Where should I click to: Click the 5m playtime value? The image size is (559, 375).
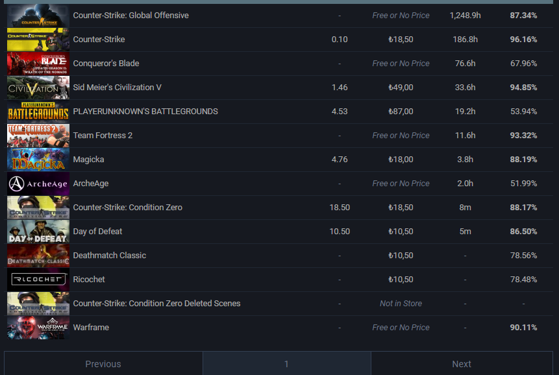(466, 232)
